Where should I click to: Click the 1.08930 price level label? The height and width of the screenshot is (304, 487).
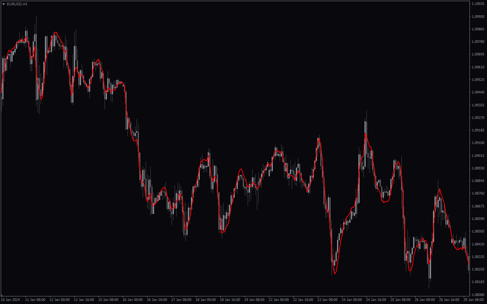coord(478,168)
